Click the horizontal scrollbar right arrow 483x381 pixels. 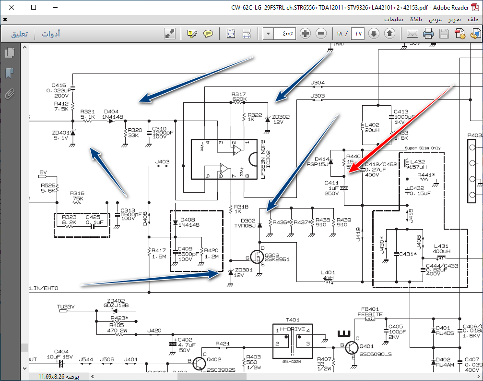coord(479,376)
